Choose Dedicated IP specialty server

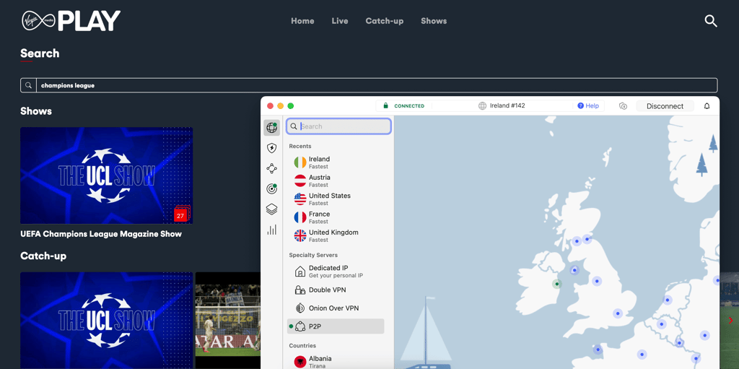coord(336,272)
